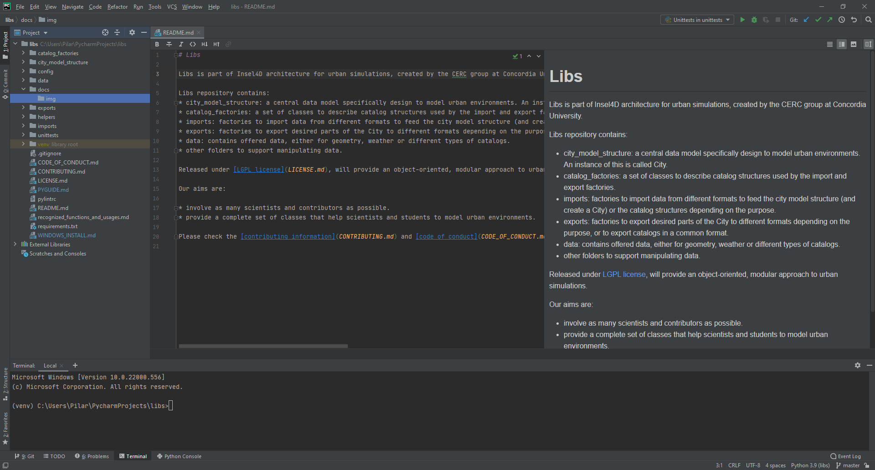Image resolution: width=875 pixels, height=470 pixels.
Task: Toggle split orientation of preview
Action: click(x=868, y=44)
